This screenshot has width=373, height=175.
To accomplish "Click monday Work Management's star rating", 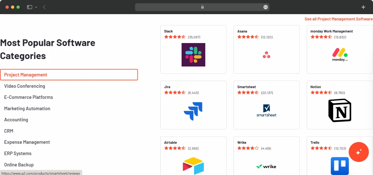I will click(x=321, y=37).
